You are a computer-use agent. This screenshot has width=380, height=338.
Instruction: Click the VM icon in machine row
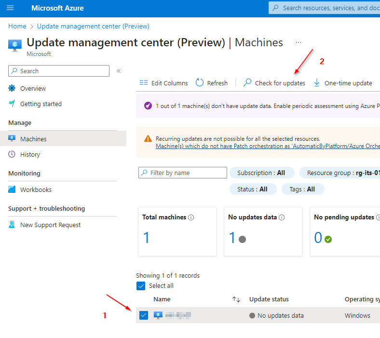pyautogui.click(x=158, y=315)
